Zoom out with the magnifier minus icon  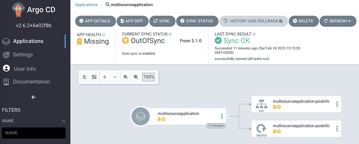(x=136, y=77)
